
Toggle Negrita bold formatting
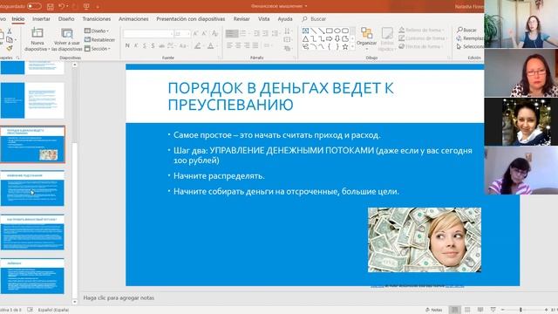point(127,45)
